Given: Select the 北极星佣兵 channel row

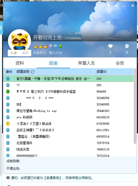Looking at the screenshot, I should [68, 143].
